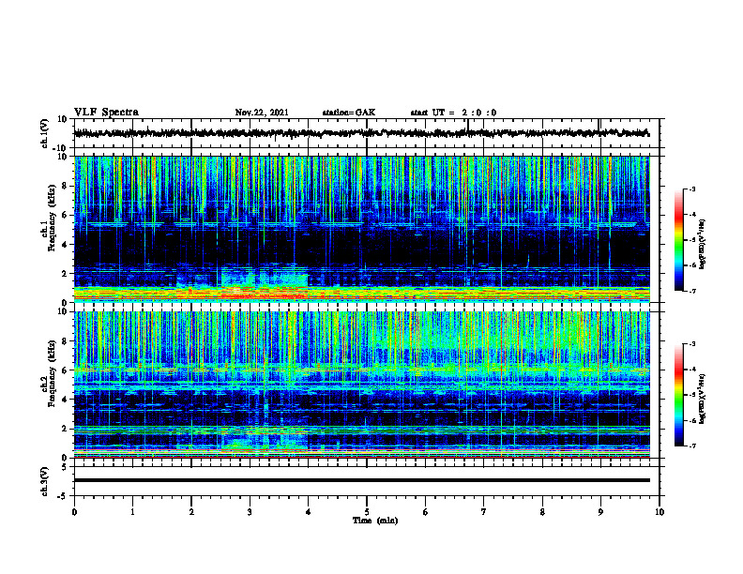Click the "-3" tick on ch.1 colorbar

tap(692, 189)
